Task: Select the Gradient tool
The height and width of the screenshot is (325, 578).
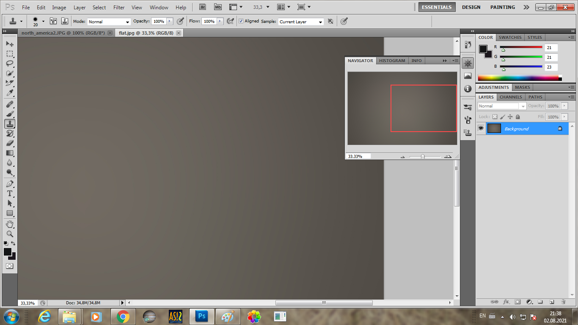Action: click(x=10, y=153)
